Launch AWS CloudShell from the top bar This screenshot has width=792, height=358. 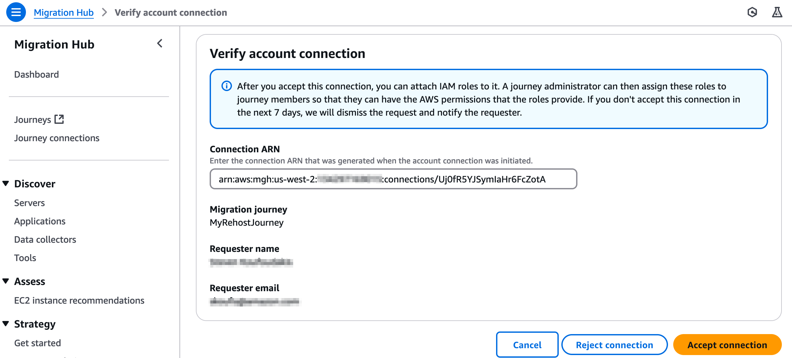click(753, 12)
